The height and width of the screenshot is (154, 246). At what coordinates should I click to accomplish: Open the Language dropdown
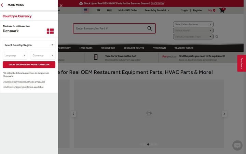tap(15, 55)
